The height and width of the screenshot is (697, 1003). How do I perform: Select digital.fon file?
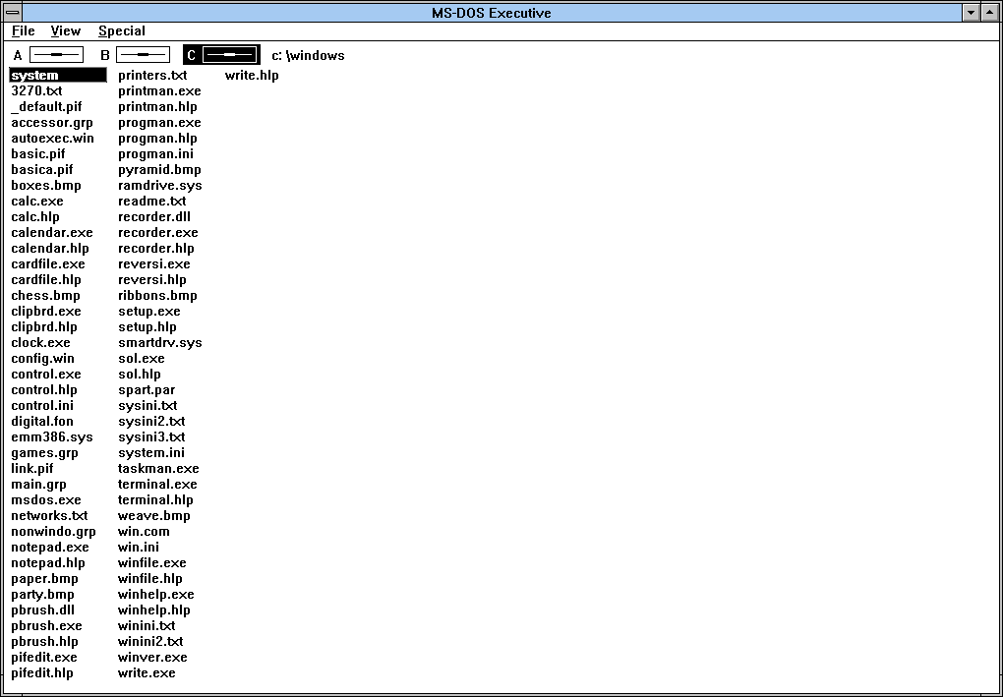click(x=42, y=422)
